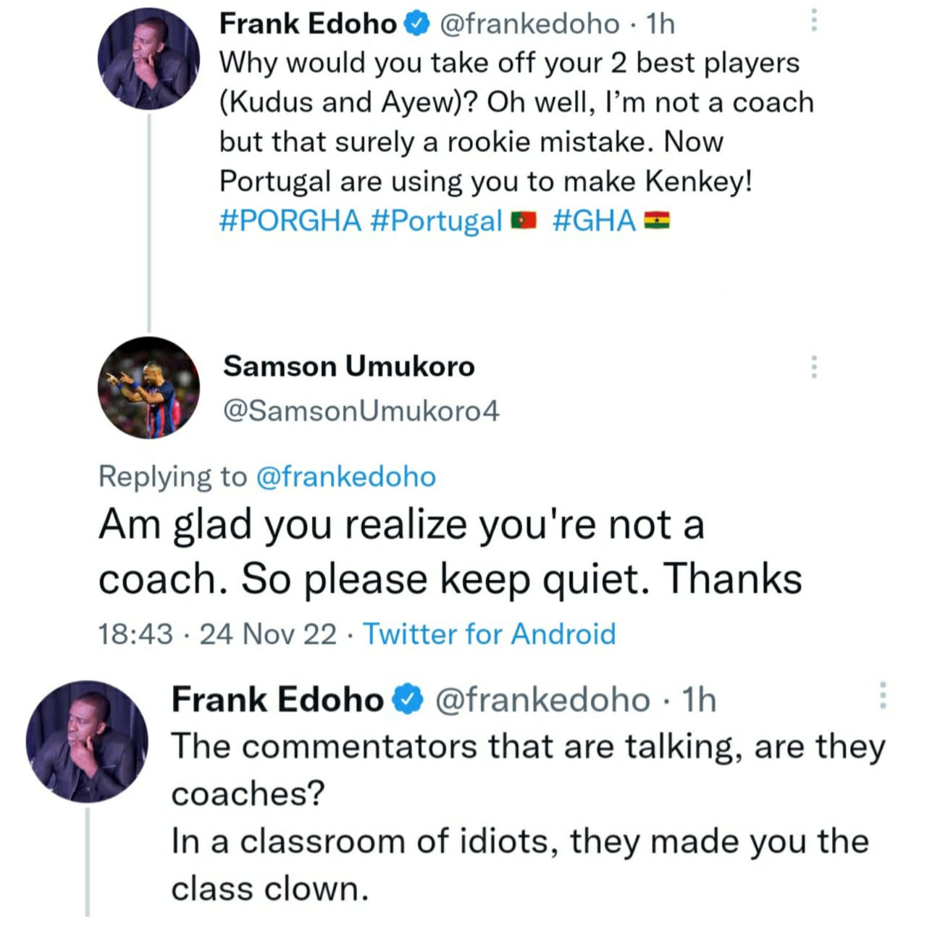Click the Frank Edoho name on the bottom tweet

coord(277,700)
